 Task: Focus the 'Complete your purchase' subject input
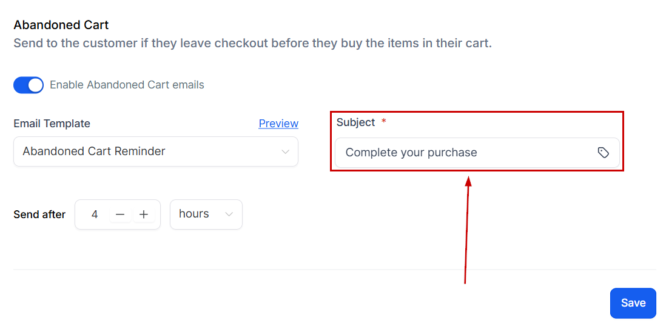coord(461,153)
